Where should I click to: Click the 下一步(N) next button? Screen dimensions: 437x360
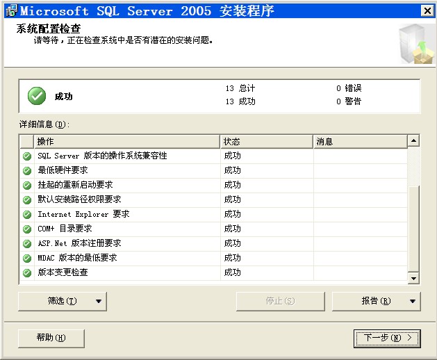coord(387,338)
